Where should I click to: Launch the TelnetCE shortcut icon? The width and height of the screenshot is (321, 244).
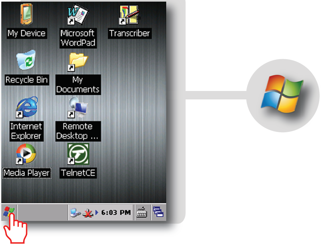tap(78, 154)
